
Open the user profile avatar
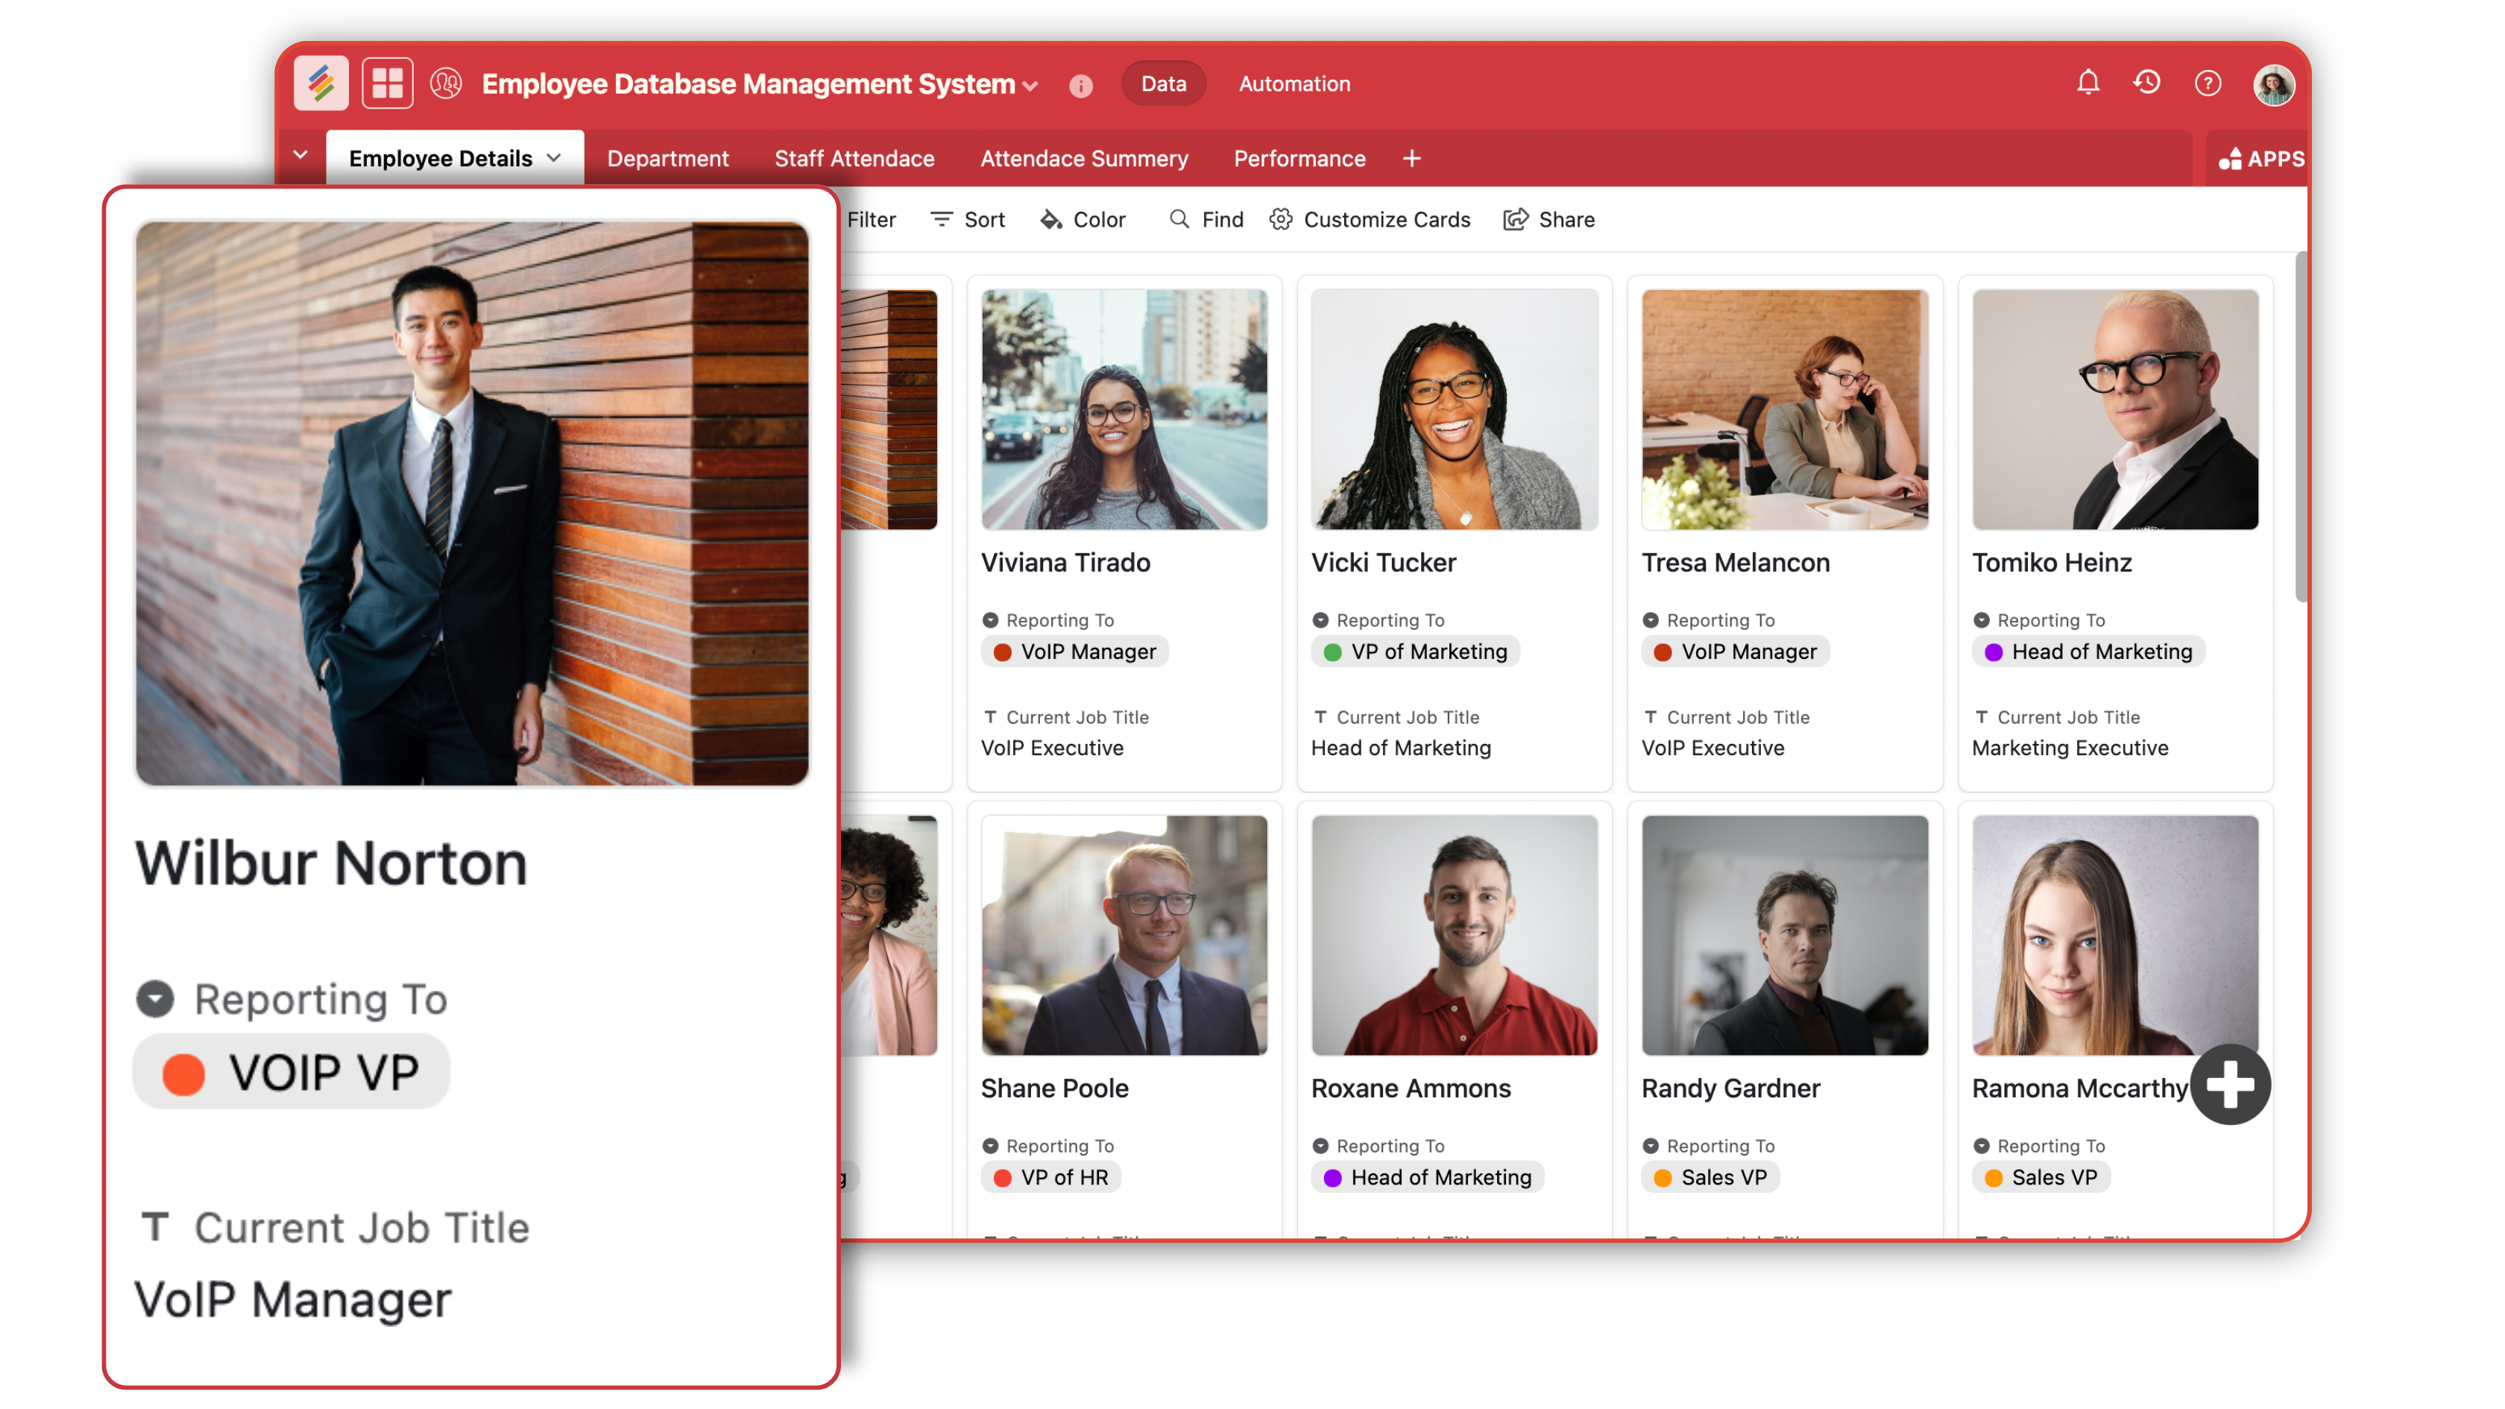2274,86
